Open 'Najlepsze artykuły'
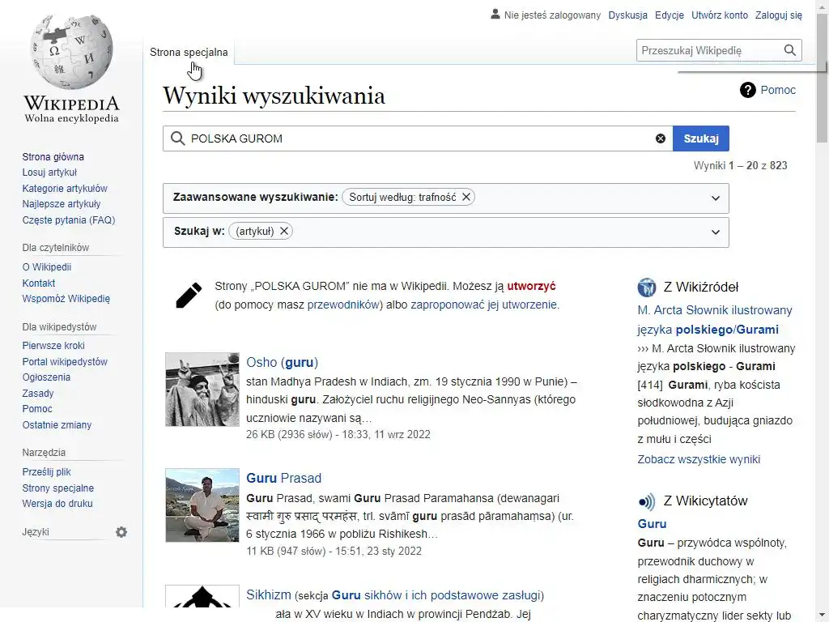Image resolution: width=829 pixels, height=622 pixels. click(62, 204)
